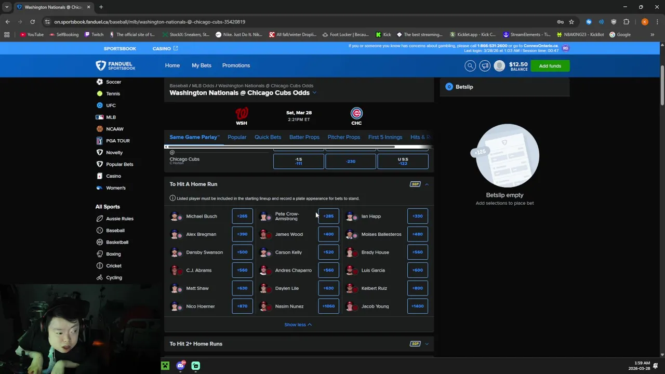Select the Casino icon in sidebar

100,176
